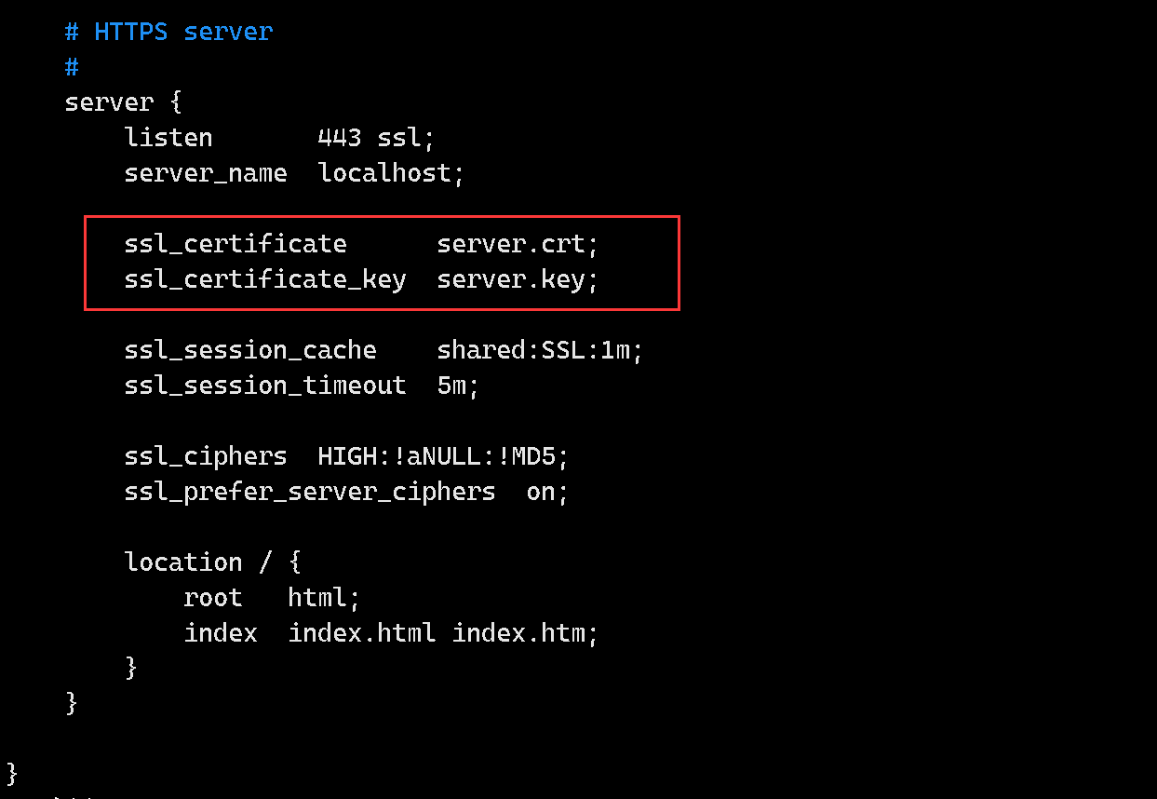
Task: Click the 'root   html;' line
Action: coord(272,598)
